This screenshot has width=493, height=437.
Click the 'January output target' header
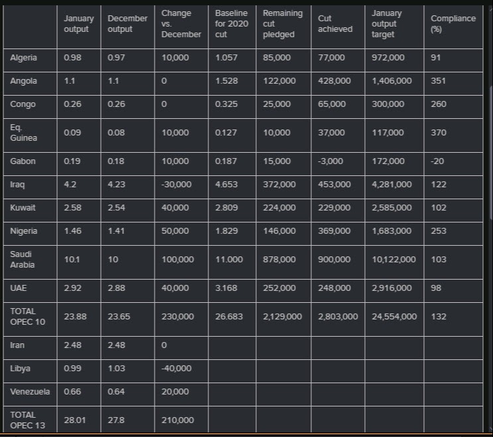[389, 24]
